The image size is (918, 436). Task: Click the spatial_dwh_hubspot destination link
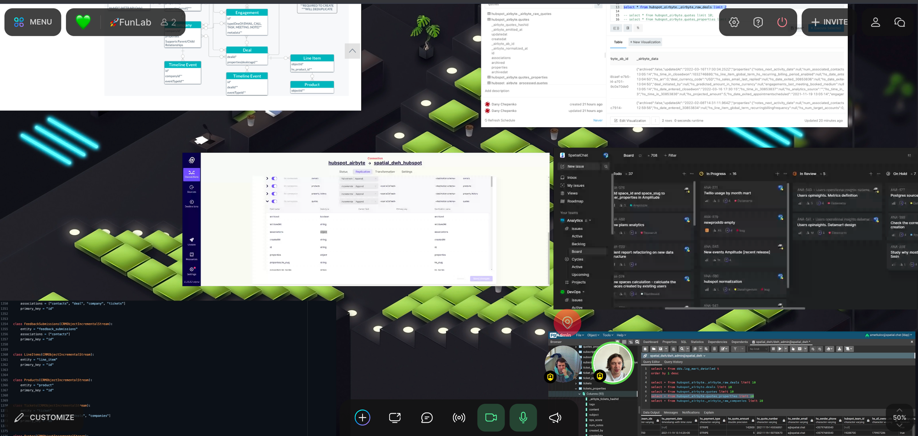397,163
